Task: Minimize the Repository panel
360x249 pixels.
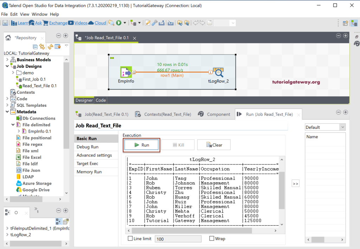Action: tap(59, 36)
